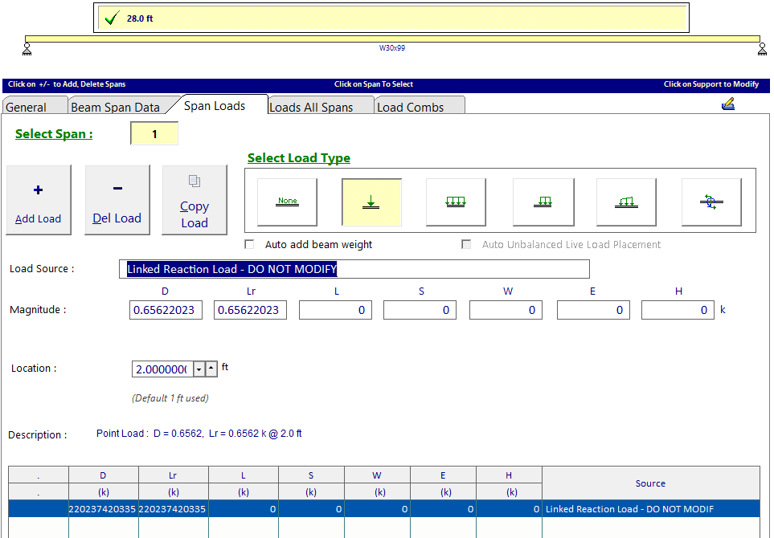Edit the Load Source text field
The width and height of the screenshot is (774, 538).
click(x=354, y=269)
